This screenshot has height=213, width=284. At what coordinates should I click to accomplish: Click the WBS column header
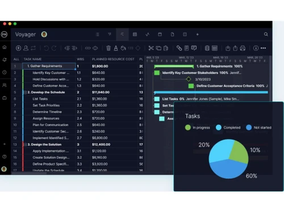point(81,59)
